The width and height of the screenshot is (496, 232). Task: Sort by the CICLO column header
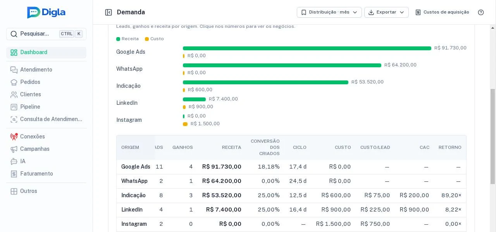tap(300, 147)
